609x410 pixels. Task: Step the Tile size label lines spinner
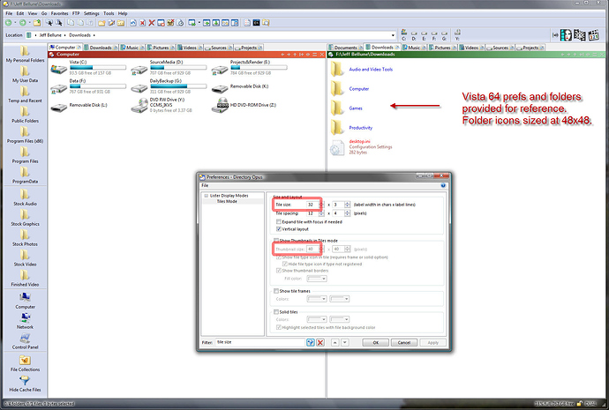tap(347, 205)
